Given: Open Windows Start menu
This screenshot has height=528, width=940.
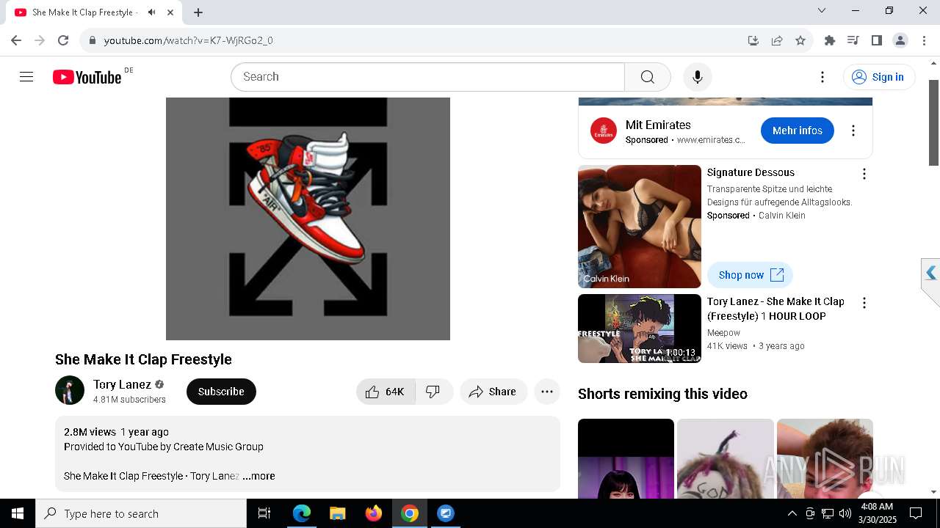Looking at the screenshot, I should [x=18, y=513].
